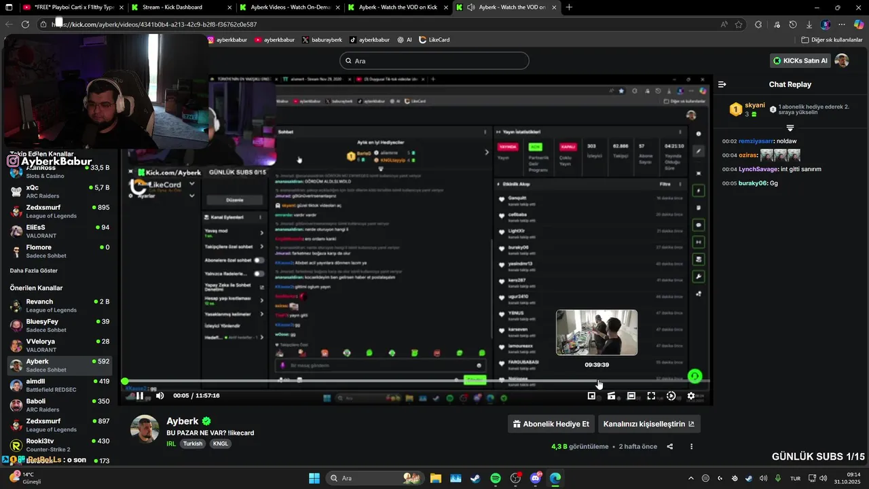Show more channels with Daha Fazla Göster
This screenshot has height=489, width=869.
tap(34, 270)
